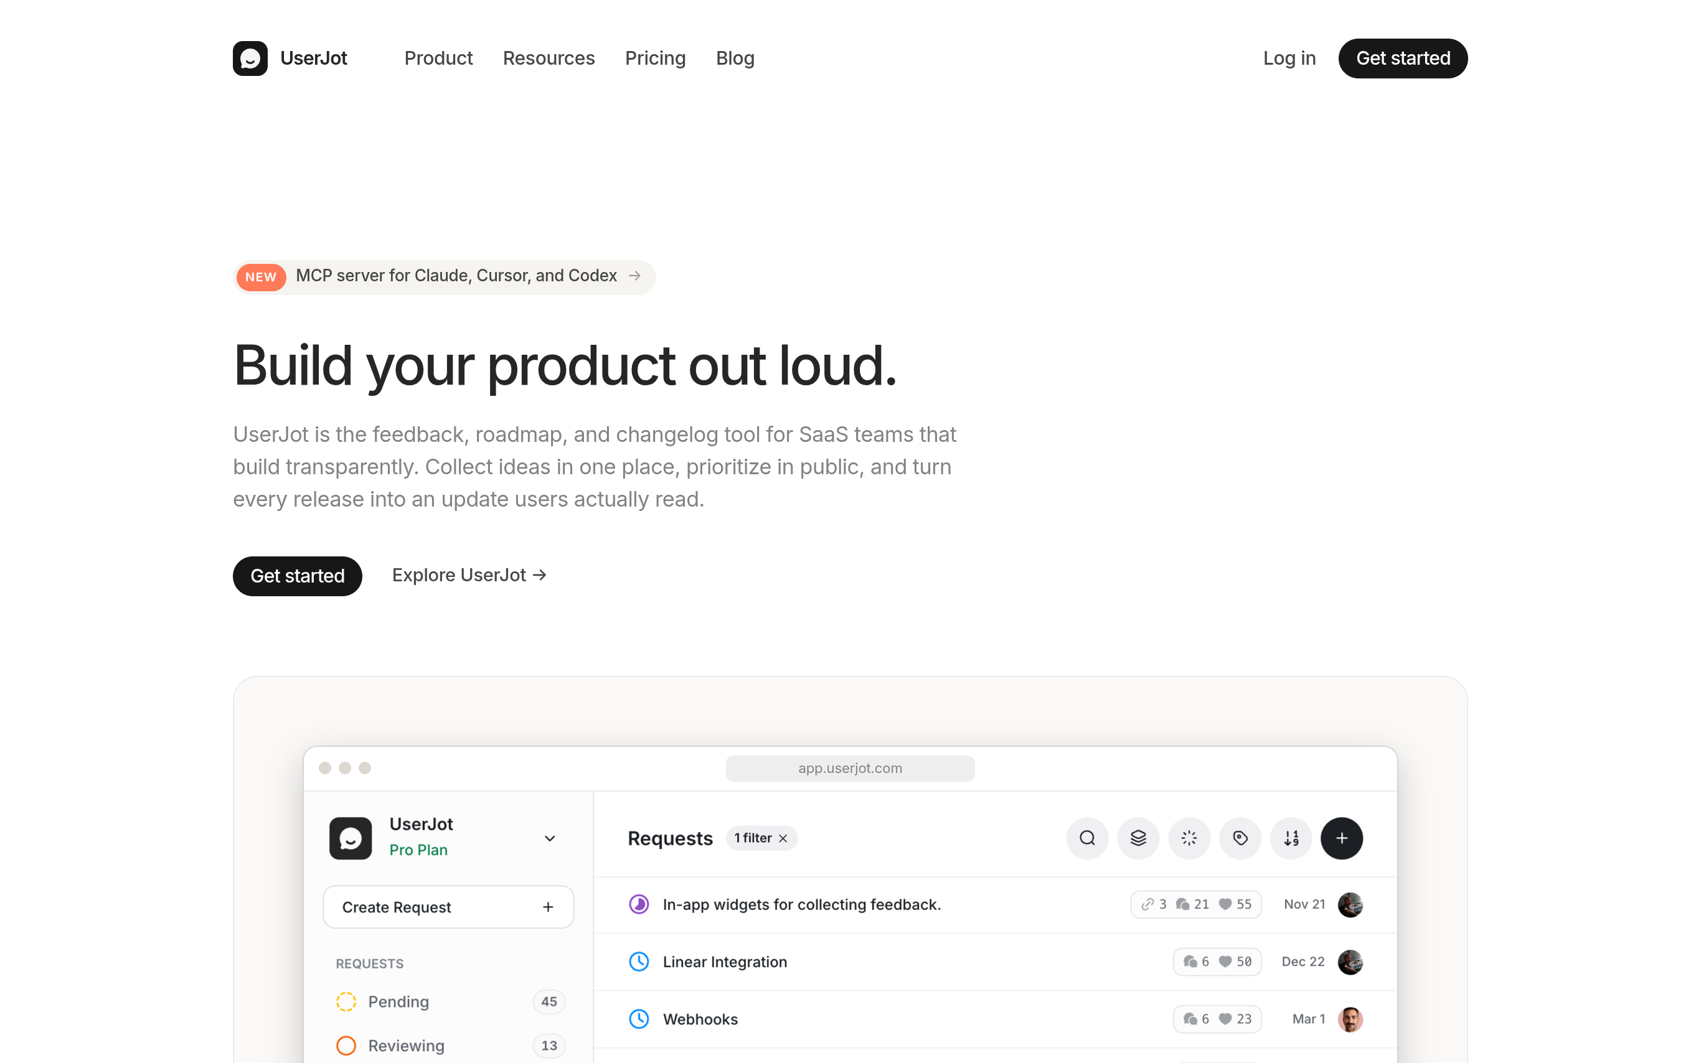Click the Get started button below the headline
This screenshot has width=1701, height=1063.
pos(298,576)
